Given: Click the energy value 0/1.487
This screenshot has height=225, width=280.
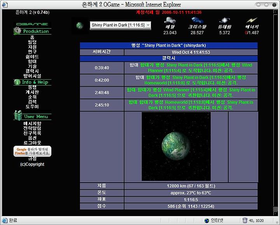Looking at the screenshot, I should tap(252, 33).
